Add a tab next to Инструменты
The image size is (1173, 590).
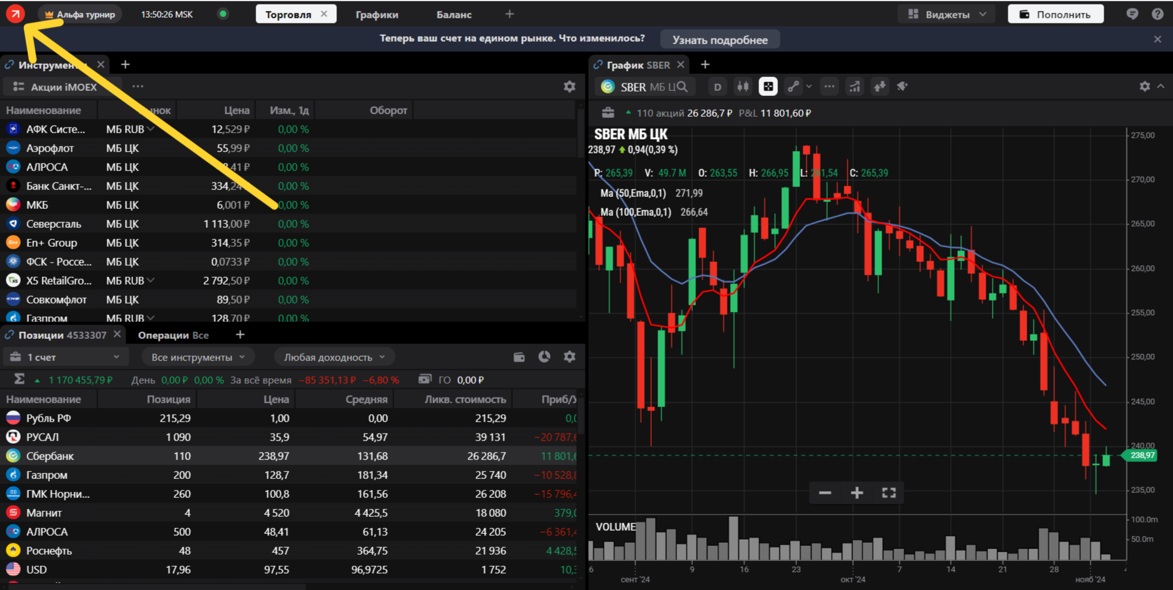tap(125, 64)
